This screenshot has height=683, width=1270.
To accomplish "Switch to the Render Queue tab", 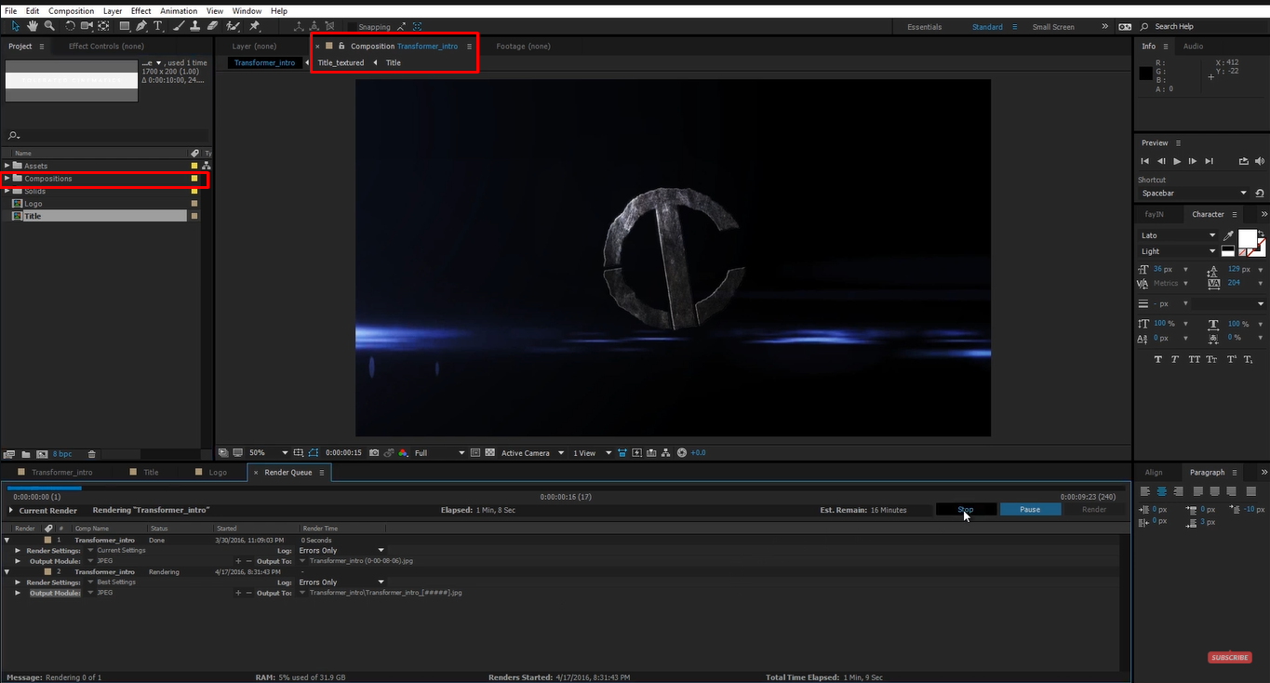I will pos(288,472).
